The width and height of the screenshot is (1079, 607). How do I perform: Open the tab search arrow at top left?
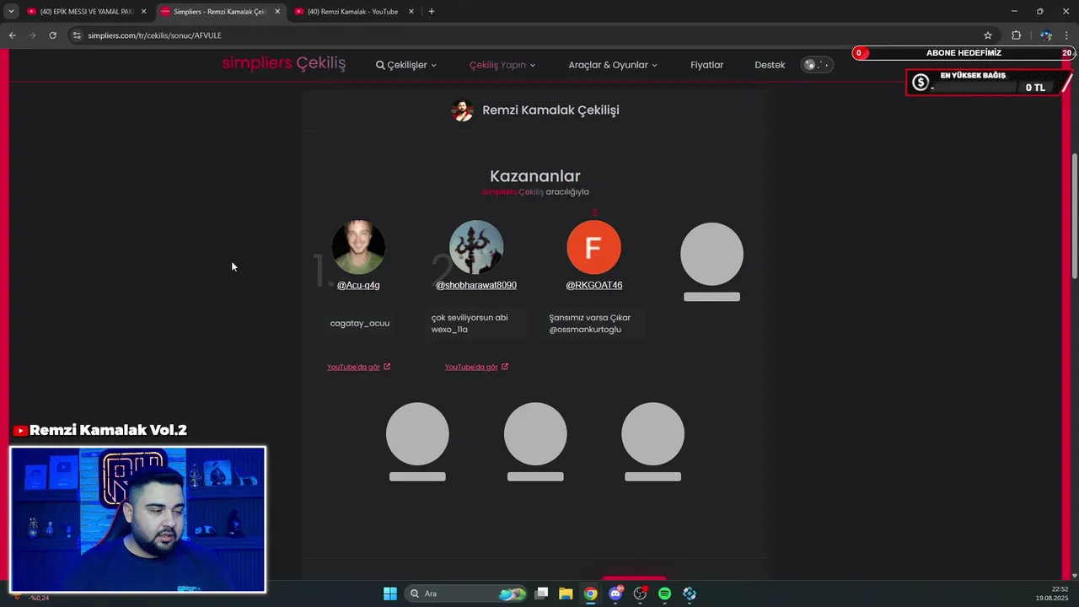coord(11,12)
